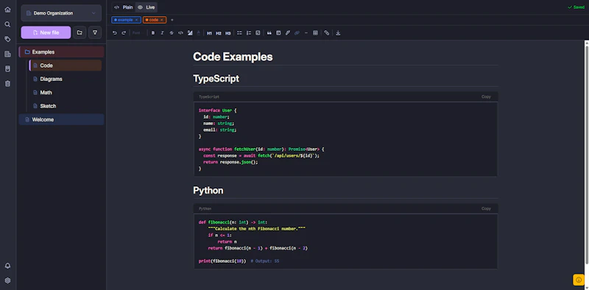Open Settings gear icon
The height and width of the screenshot is (290, 589).
pos(7,280)
